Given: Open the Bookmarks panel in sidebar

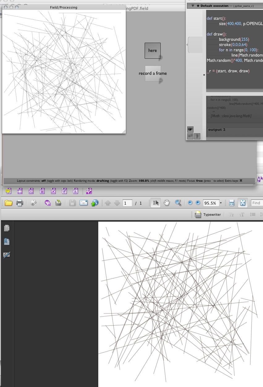Looking at the screenshot, I should click(7, 242).
